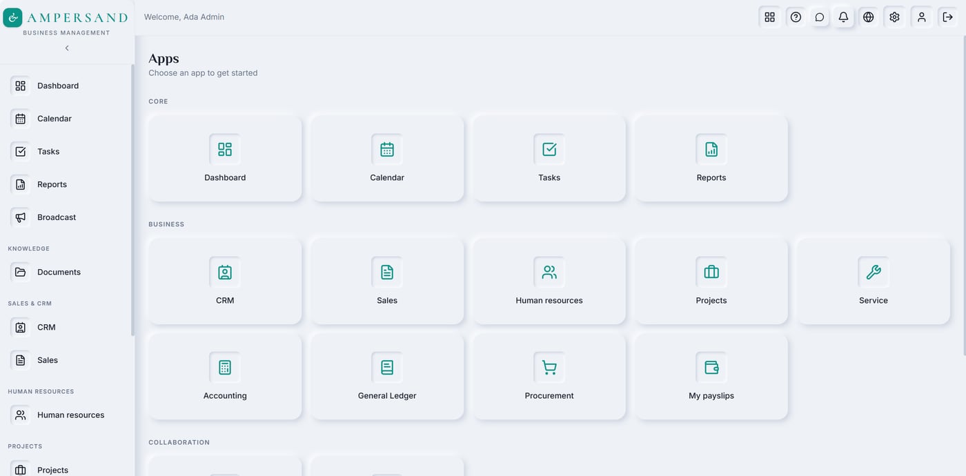The height and width of the screenshot is (476, 966).
Task: Open the Sales app card
Action: point(387,281)
